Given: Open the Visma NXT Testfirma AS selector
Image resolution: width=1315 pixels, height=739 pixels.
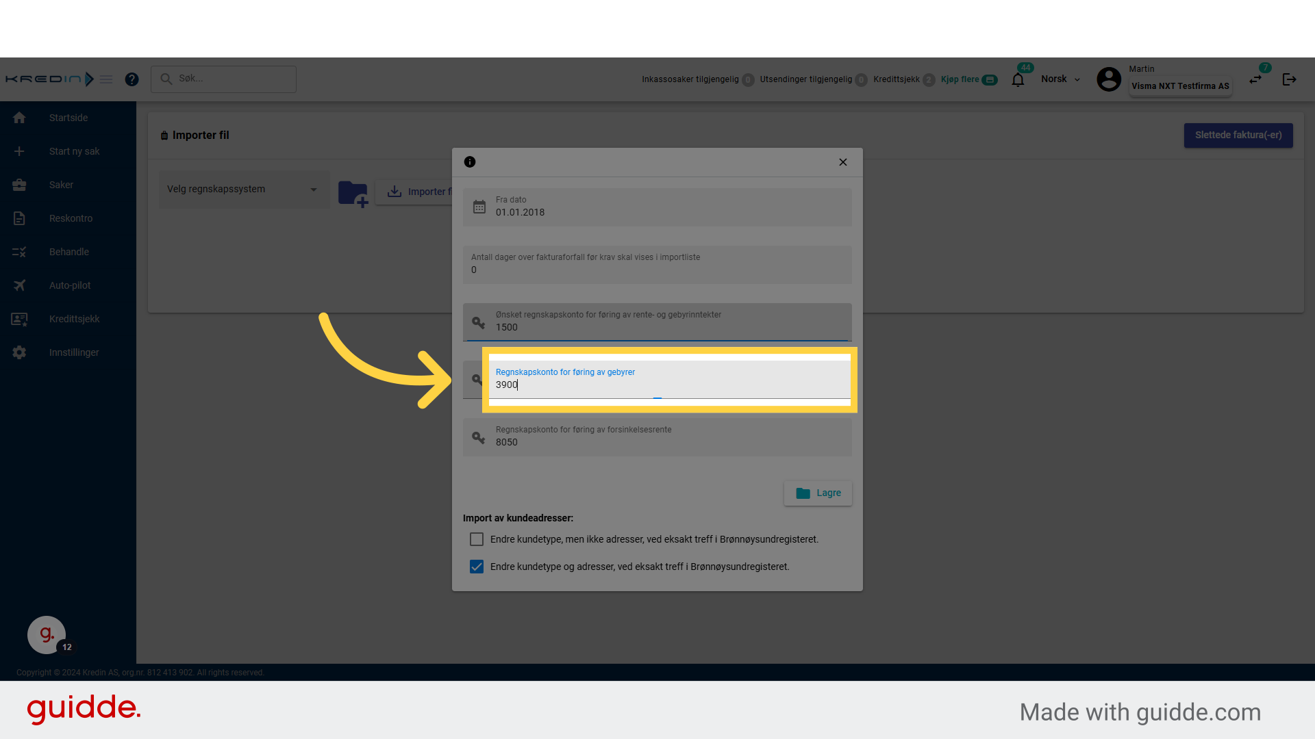Looking at the screenshot, I should pos(1179,86).
